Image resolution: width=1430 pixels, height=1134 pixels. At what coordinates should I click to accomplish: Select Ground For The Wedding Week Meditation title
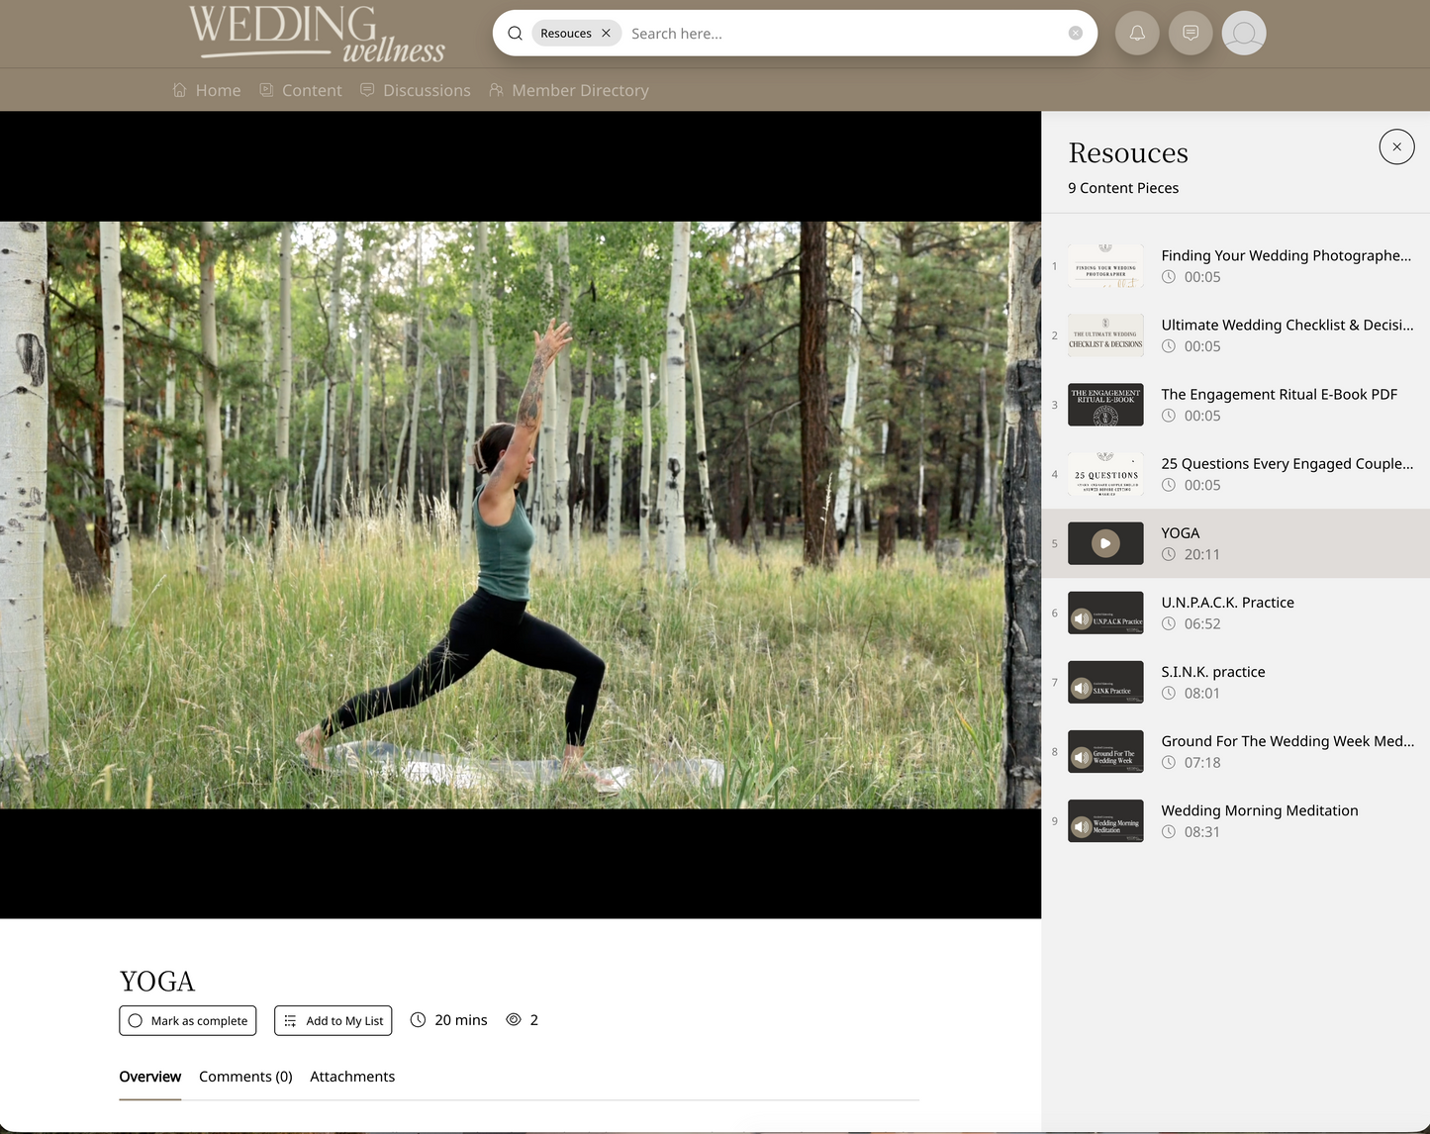tap(1287, 740)
